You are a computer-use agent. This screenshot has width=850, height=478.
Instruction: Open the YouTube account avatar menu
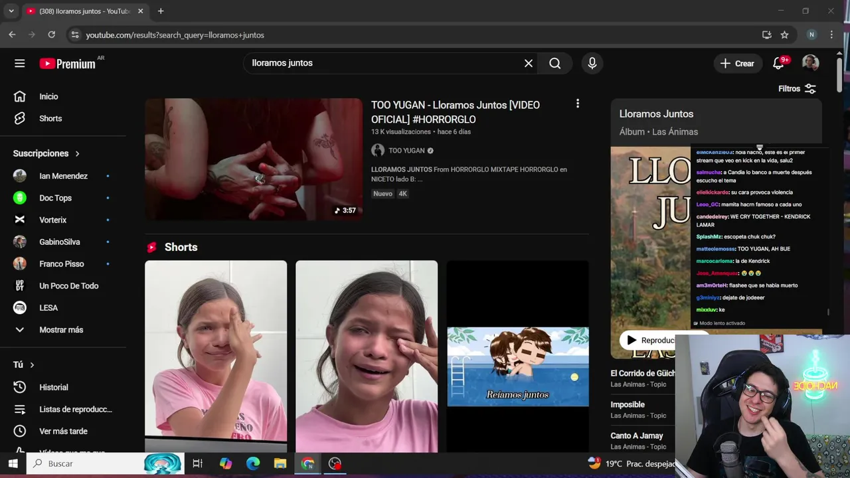810,63
